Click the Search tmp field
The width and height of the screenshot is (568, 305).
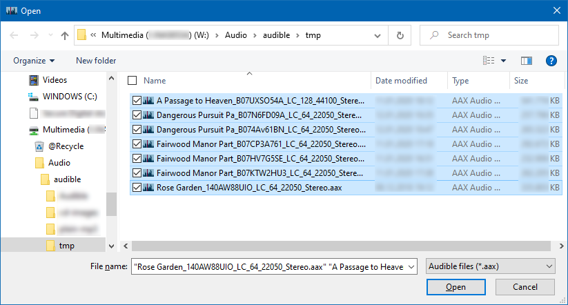(489, 35)
